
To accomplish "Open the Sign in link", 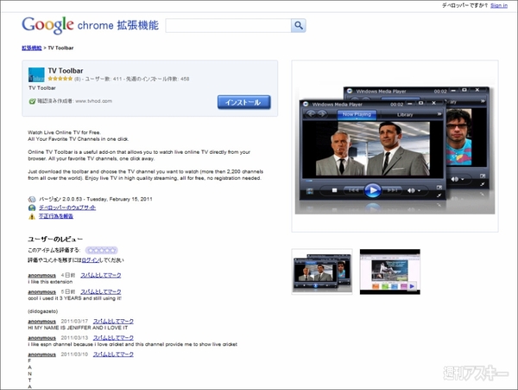I will (499, 6).
